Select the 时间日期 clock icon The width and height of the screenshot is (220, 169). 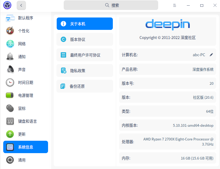coord(10,82)
